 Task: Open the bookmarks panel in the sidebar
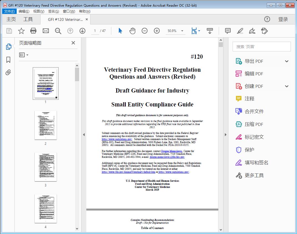[x=8, y=60]
